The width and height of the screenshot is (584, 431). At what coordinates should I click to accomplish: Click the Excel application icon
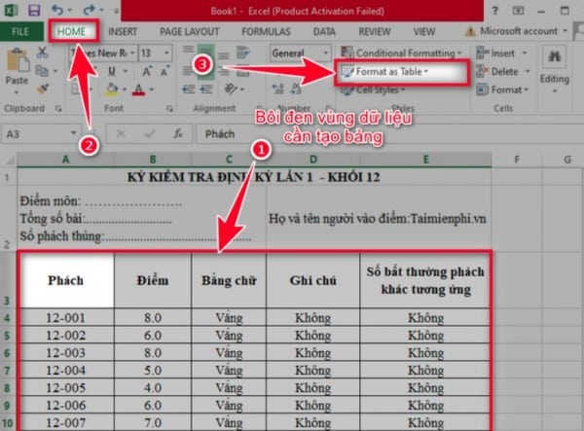point(11,10)
